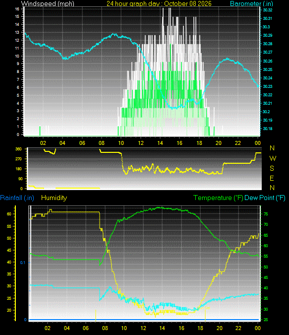Image resolution: width=289 pixels, height=335 pixels.
Task: Click the '16' hour label under the humidity graph
Action: click(181, 328)
